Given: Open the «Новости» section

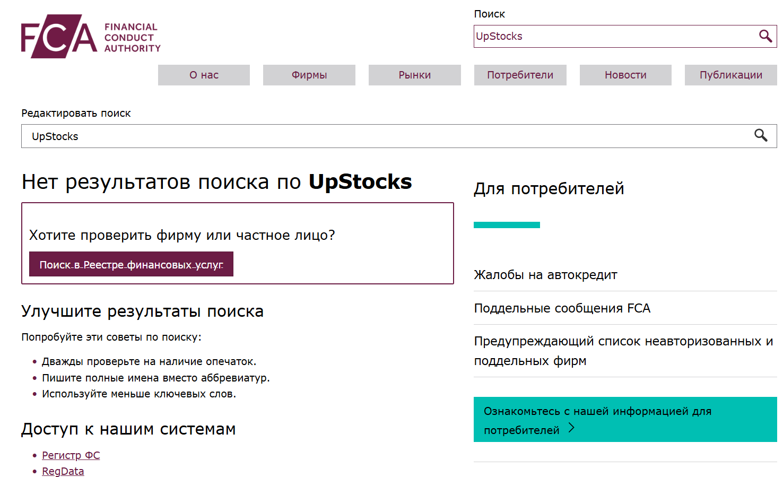Looking at the screenshot, I should coord(625,75).
